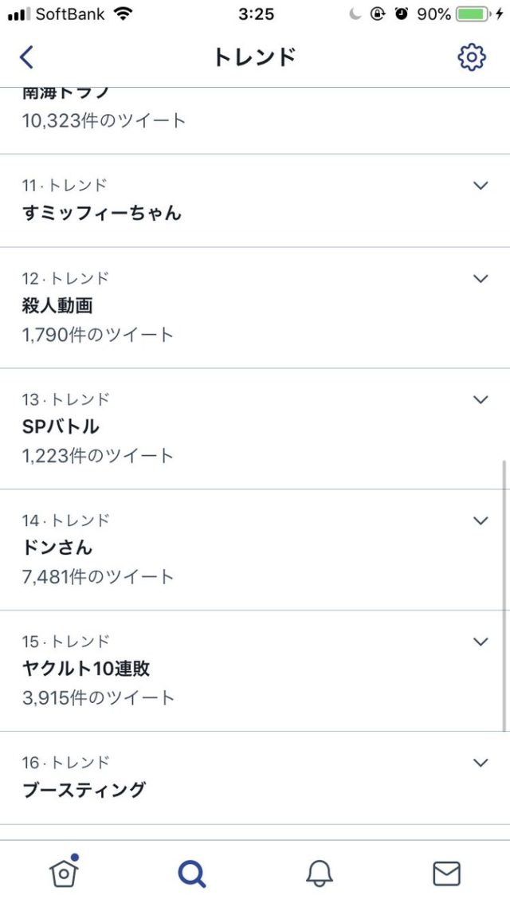Screen dimensions: 510x907
Task: Expand options for trend 15 ヤクルト10連敗
Action: coord(480,642)
